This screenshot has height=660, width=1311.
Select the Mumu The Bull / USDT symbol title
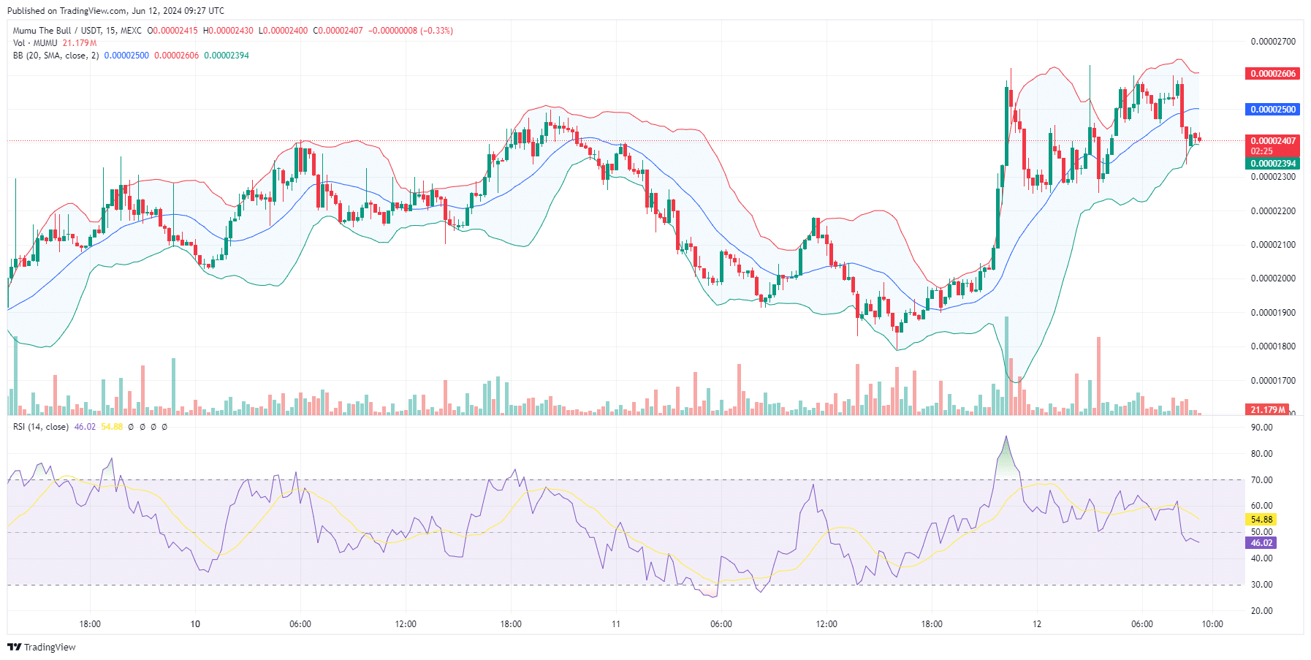coord(77,31)
